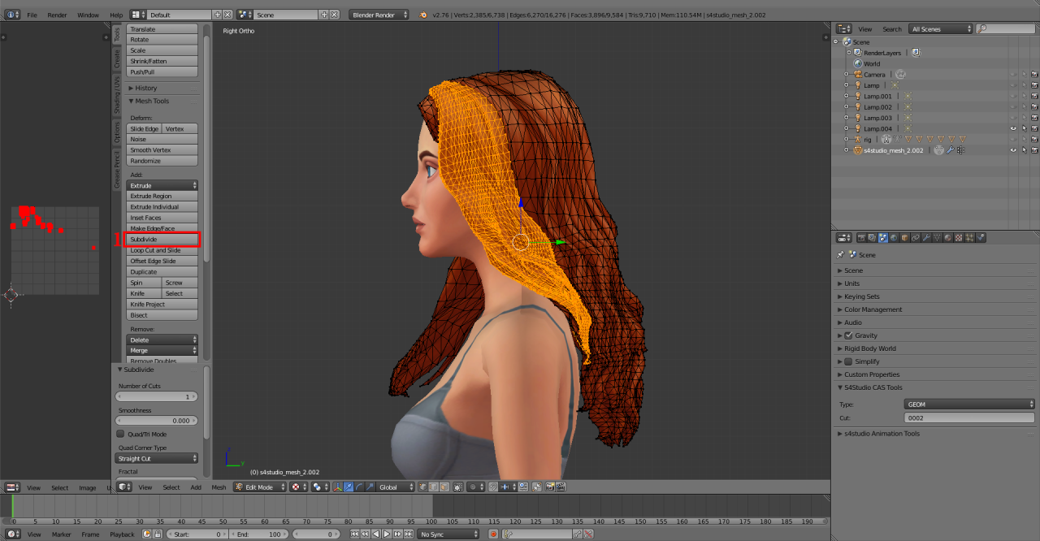Click the OpenGL render image camera icon
1040x541 pixels.
(550, 487)
